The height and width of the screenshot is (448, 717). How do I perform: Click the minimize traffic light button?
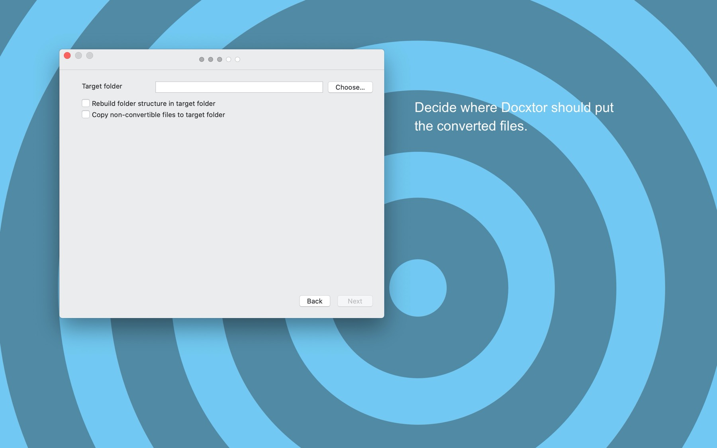click(78, 55)
